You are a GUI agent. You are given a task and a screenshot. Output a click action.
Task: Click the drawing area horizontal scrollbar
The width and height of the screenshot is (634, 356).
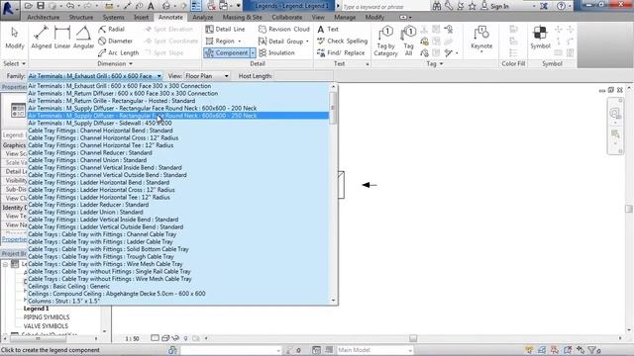pos(413,338)
